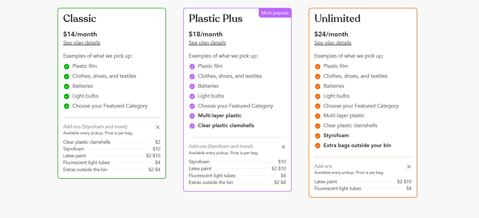The width and height of the screenshot is (479, 218).
Task: Open Classic plan's See plan details link
Action: tap(82, 43)
